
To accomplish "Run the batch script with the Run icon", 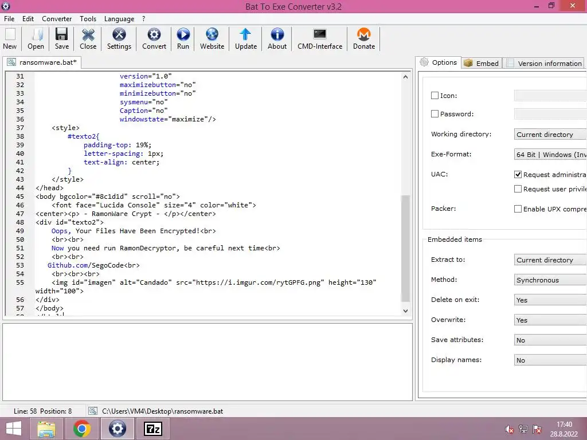I will [183, 39].
